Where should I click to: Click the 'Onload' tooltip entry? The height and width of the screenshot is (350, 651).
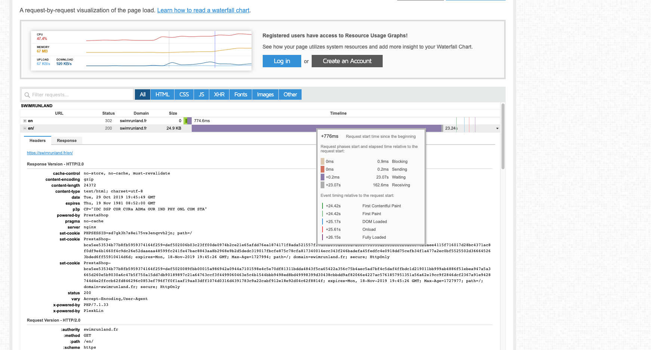(x=369, y=229)
